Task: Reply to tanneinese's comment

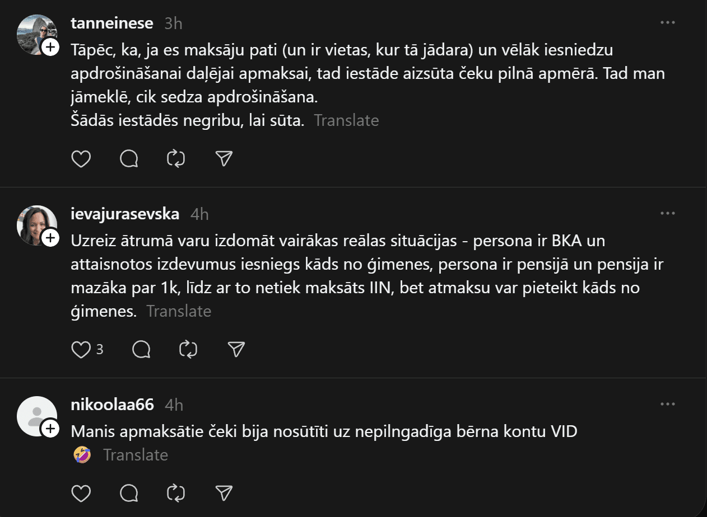Action: (x=129, y=159)
